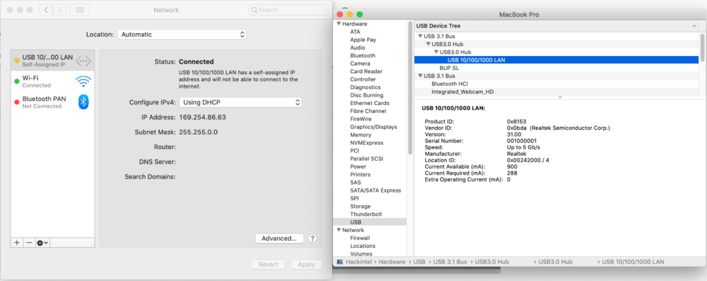Select PCI in the sidebar
Viewport: 707px width, 281px height.
click(x=354, y=151)
